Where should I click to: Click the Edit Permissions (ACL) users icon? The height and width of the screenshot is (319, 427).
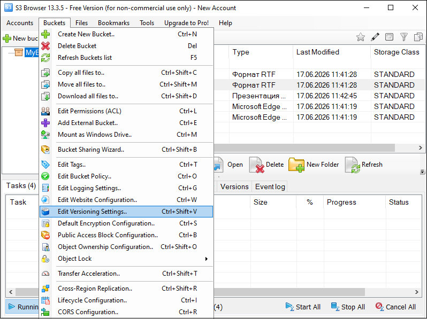click(45, 111)
